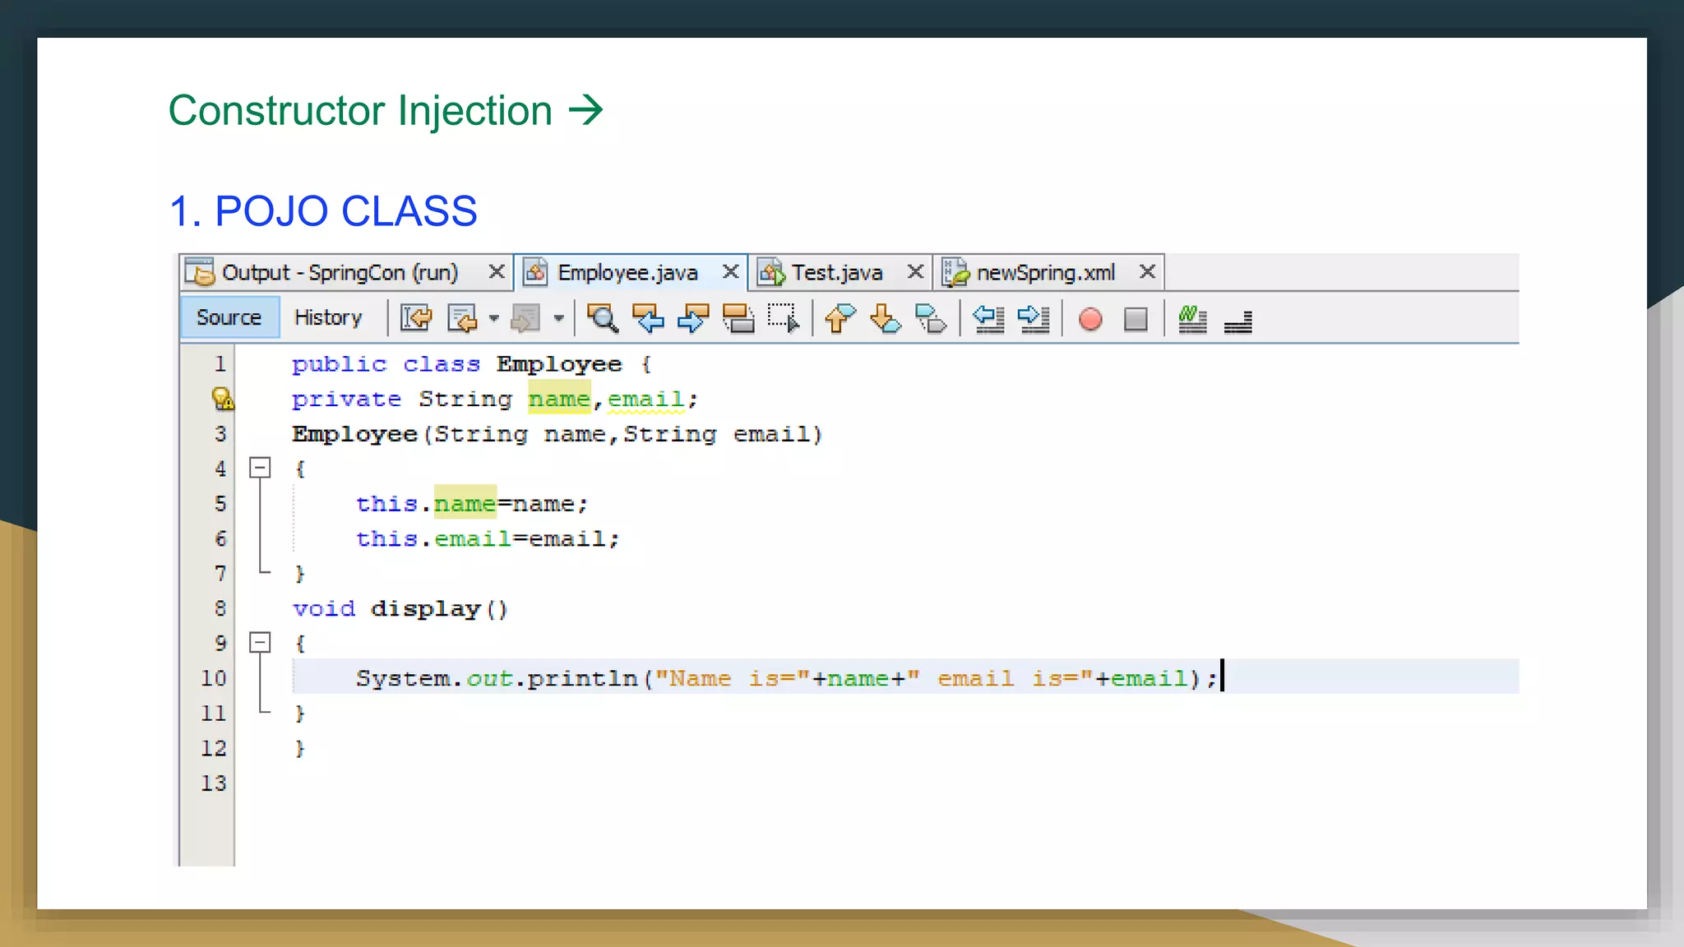Click 'Constructor Injection' slide title
The height and width of the screenshot is (947, 1684).
click(360, 110)
